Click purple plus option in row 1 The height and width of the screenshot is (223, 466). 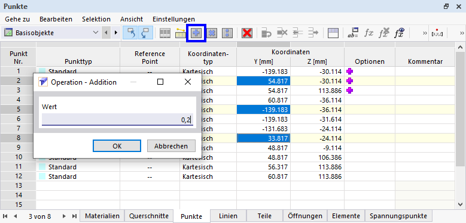click(x=350, y=72)
